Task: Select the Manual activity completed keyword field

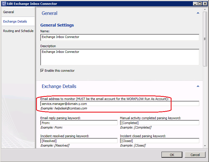Action: (x=159, y=123)
